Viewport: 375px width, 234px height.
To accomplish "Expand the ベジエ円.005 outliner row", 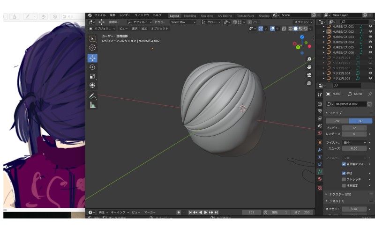I will point(323,78).
